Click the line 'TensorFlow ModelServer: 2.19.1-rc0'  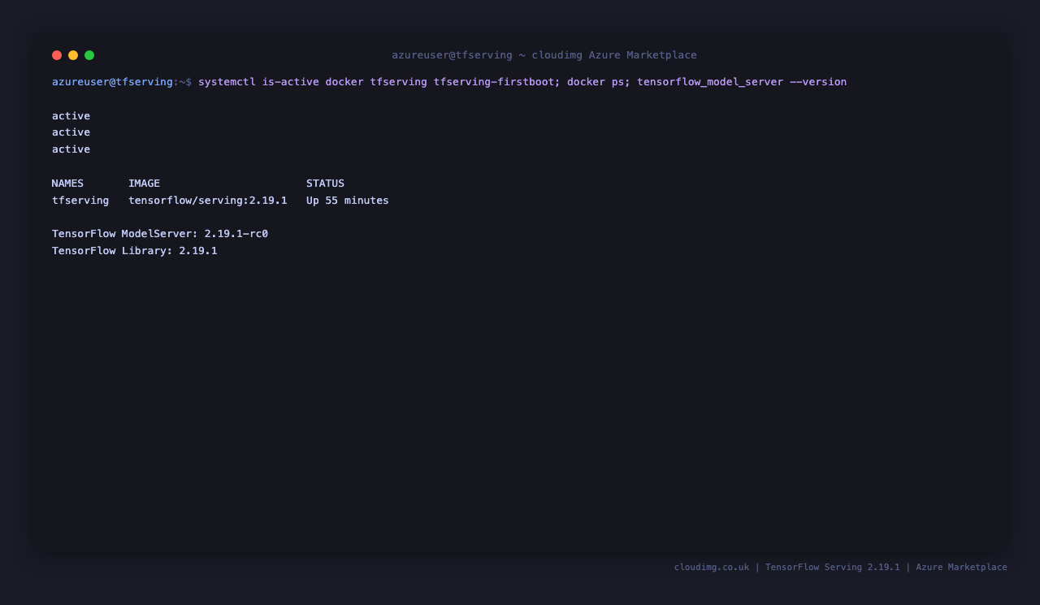click(x=160, y=234)
